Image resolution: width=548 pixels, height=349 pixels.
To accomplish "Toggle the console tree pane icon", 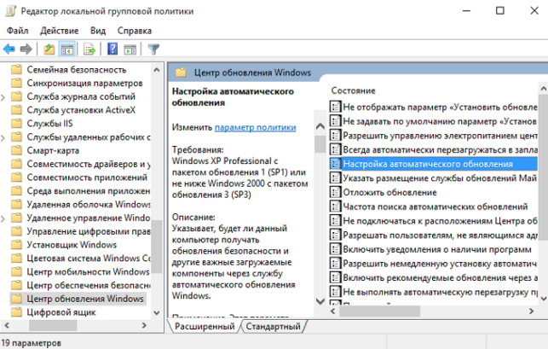I will (x=66, y=49).
